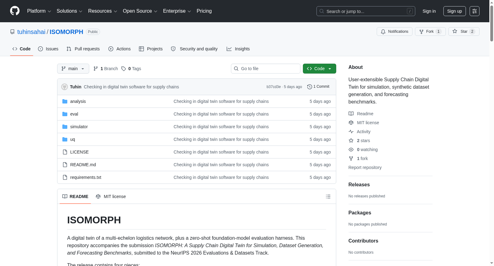Click the commit author avatar for Tuhin
This screenshot has height=266, width=494.
[x=65, y=87]
